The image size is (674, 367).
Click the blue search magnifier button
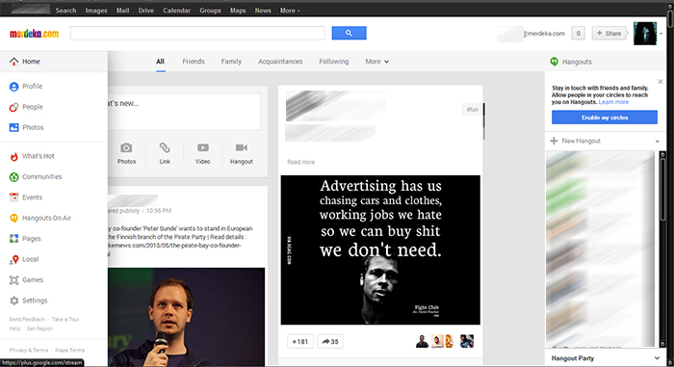tap(349, 33)
